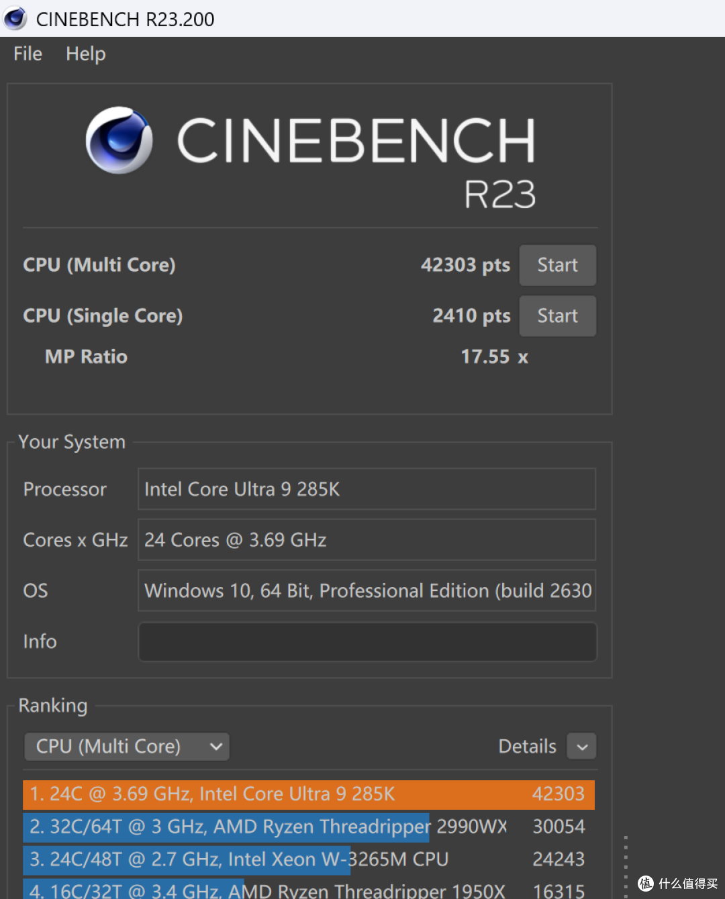Viewport: 725px width, 899px height.
Task: Click the Details label in Ranking
Action: pos(527,746)
